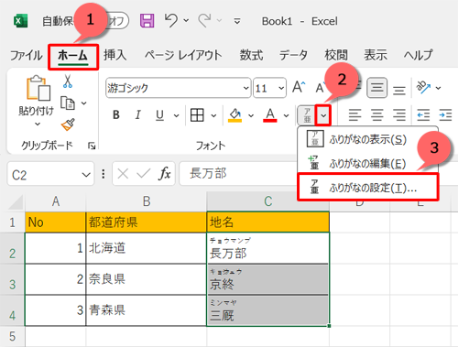Image resolution: width=458 pixels, height=347 pixels.
Task: Open underline style dropdown arrow
Action: click(176, 115)
